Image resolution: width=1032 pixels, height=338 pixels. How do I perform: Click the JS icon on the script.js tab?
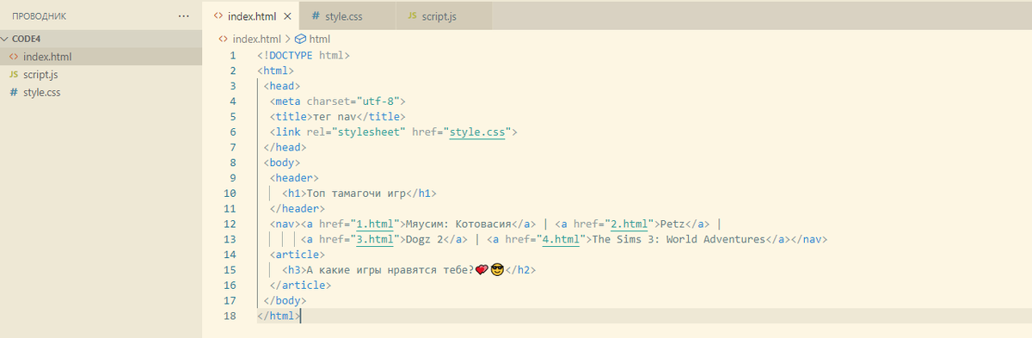[413, 16]
